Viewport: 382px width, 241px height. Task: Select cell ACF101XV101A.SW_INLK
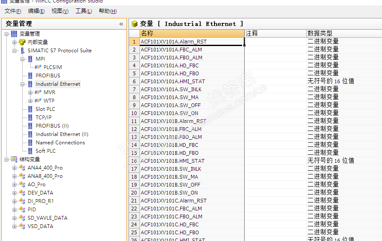[192, 90]
